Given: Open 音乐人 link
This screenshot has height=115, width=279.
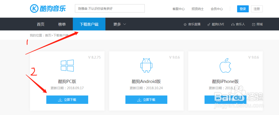Looking at the screenshot, I should [x=240, y=24].
